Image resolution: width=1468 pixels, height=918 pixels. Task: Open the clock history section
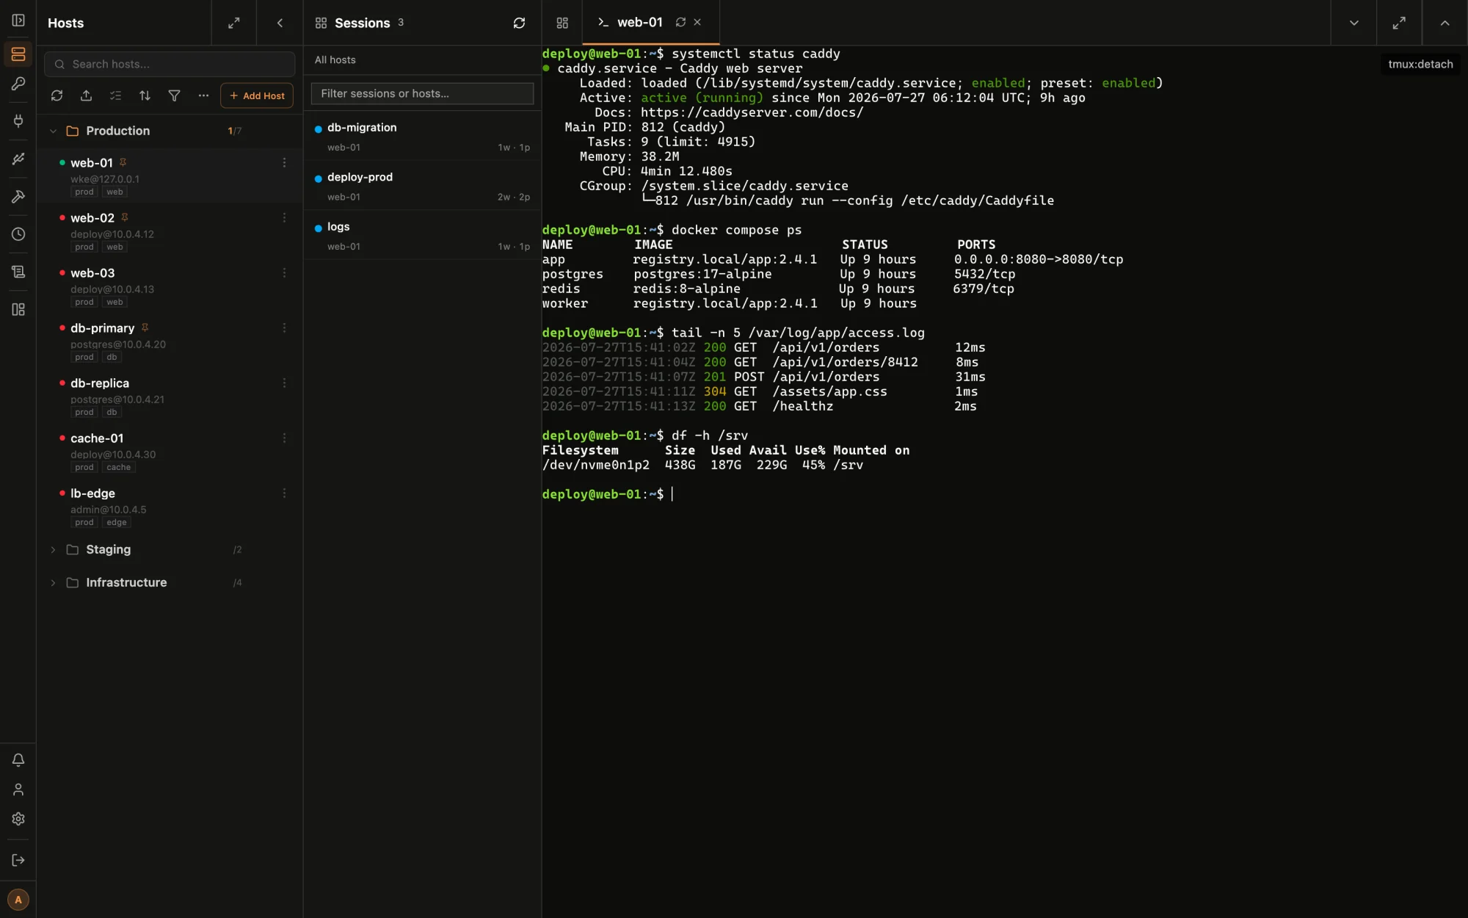tap(18, 234)
